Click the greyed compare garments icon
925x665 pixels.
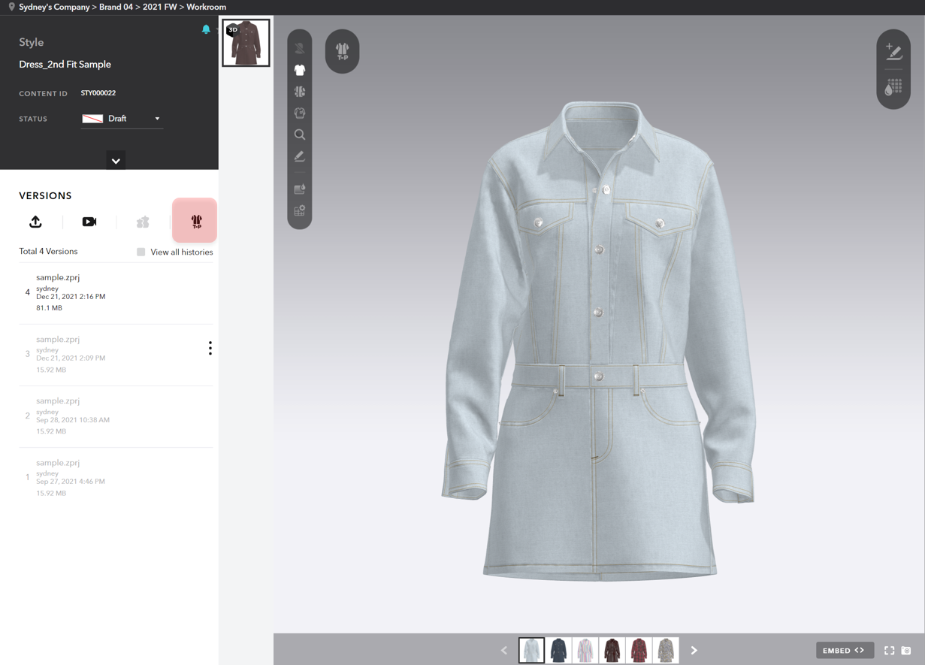(143, 222)
